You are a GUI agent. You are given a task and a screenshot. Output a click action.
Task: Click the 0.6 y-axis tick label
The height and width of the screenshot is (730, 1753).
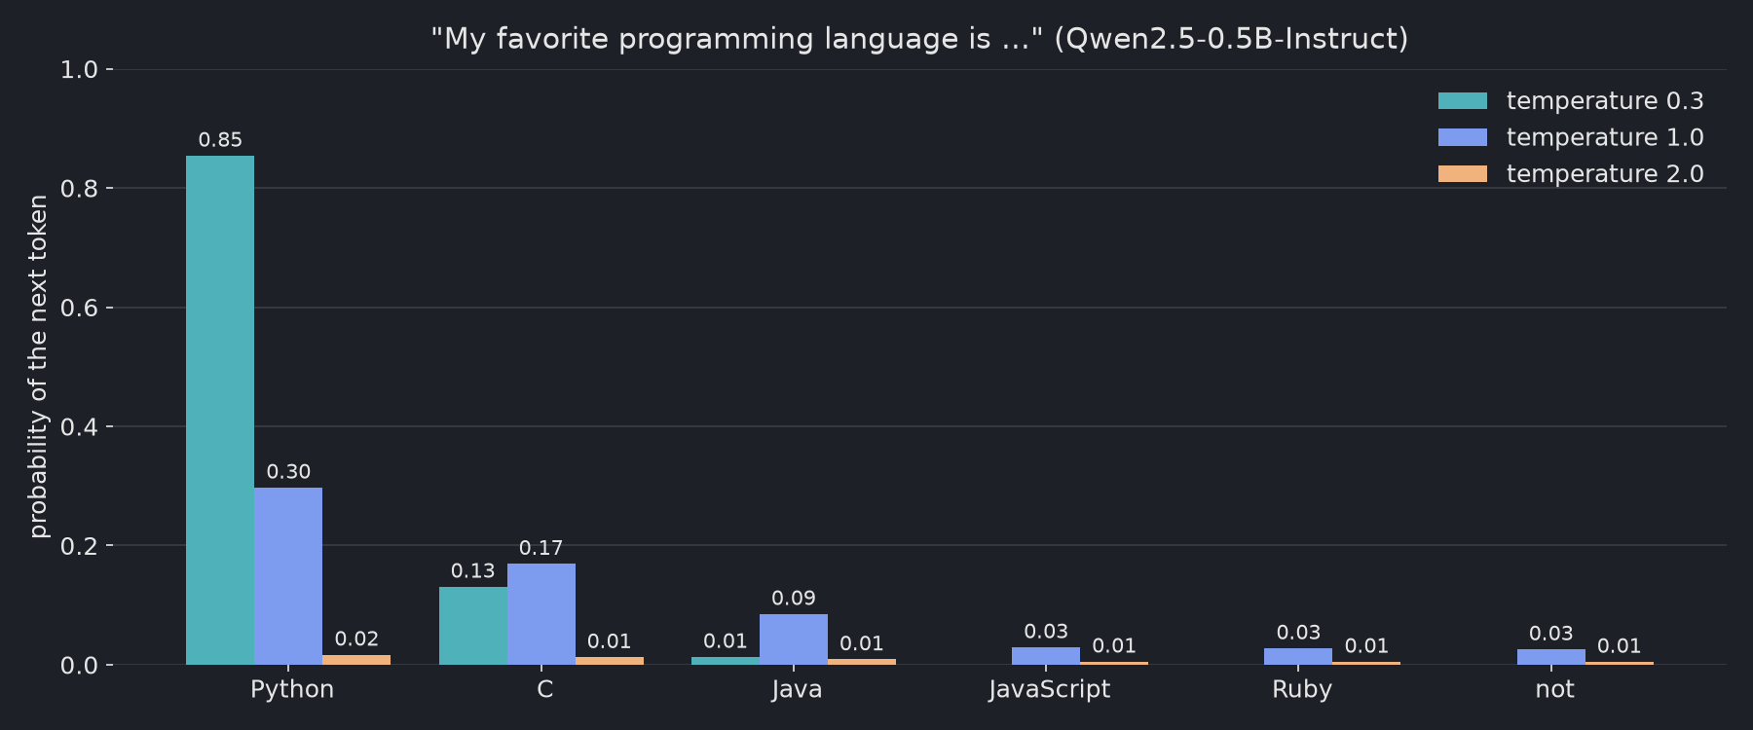point(80,308)
